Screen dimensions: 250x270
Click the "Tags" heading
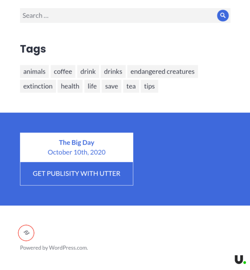(x=33, y=49)
